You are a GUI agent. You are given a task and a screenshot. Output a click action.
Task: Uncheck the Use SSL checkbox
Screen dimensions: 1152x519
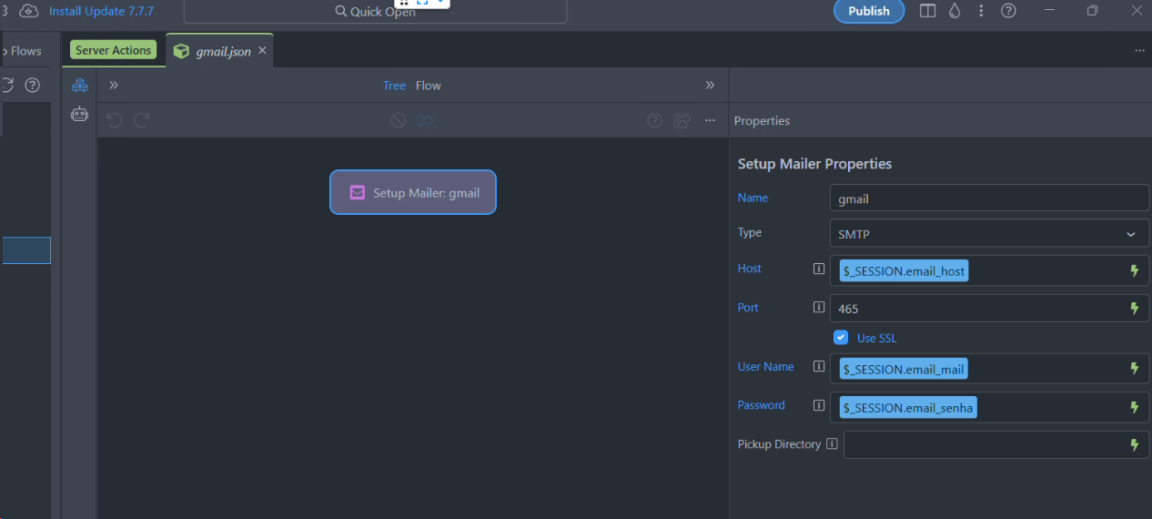pos(841,338)
